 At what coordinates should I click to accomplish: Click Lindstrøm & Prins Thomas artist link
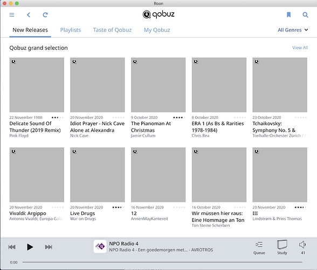277,219
